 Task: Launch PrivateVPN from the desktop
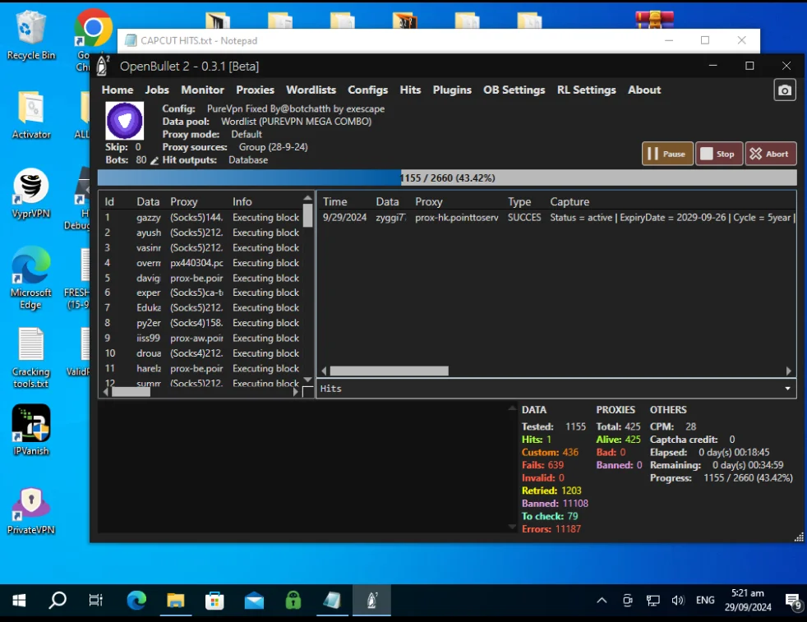[31, 511]
